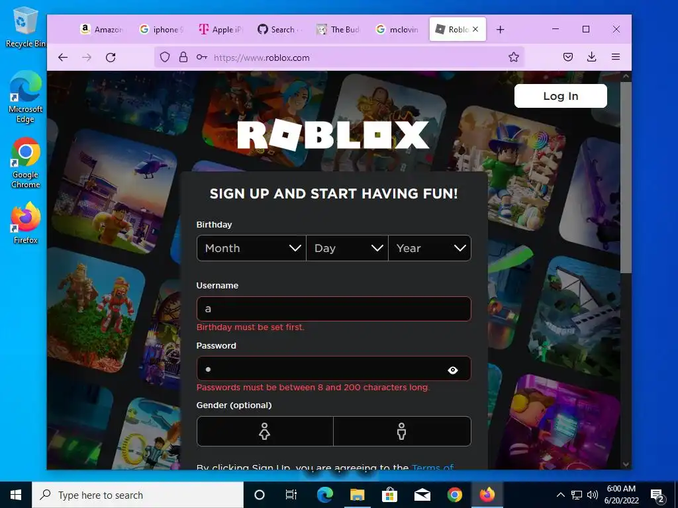The width and height of the screenshot is (678, 508).
Task: Click the saved logins key icon
Action: pyautogui.click(x=201, y=58)
